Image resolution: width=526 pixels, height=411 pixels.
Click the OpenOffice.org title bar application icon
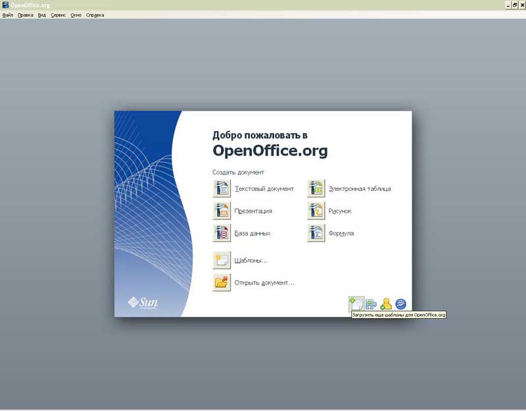[5, 5]
